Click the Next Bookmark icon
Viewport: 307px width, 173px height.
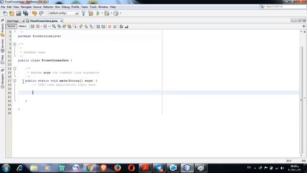click(x=86, y=26)
